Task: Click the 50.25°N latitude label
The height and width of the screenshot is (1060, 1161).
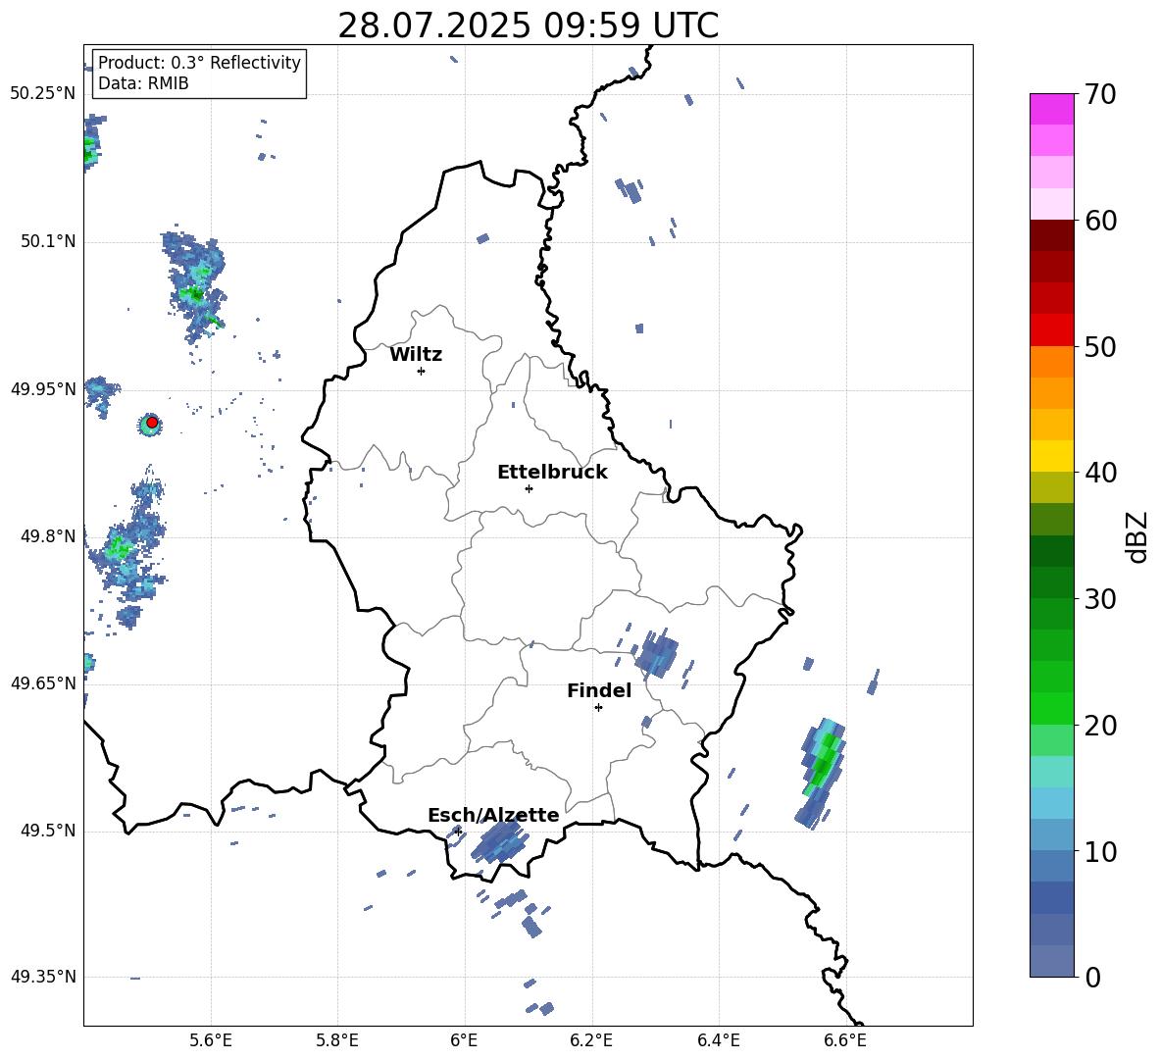Action: point(43,94)
